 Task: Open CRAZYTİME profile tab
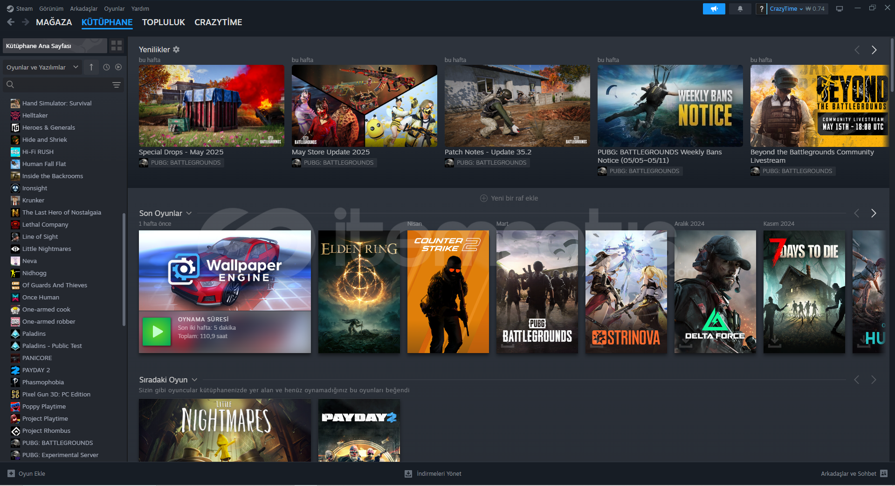click(218, 22)
